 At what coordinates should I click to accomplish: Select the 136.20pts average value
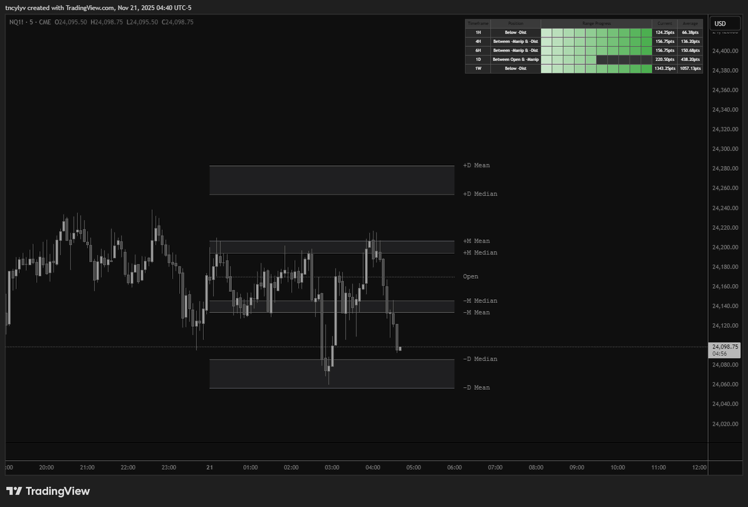click(x=690, y=41)
